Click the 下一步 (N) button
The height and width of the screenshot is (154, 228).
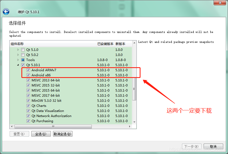192,147
